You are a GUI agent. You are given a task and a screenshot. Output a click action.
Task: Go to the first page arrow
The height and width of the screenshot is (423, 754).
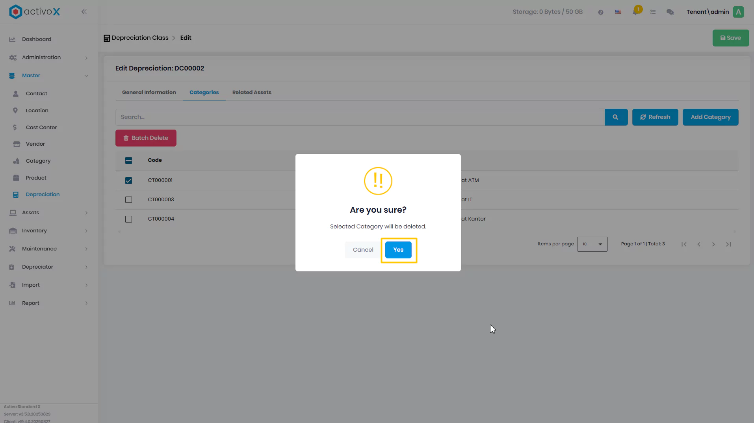[x=684, y=244]
